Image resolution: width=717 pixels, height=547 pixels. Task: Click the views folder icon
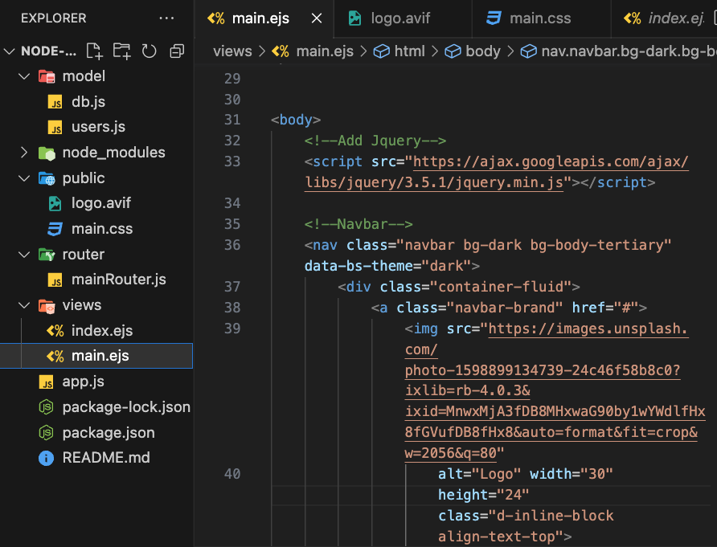pos(47,305)
